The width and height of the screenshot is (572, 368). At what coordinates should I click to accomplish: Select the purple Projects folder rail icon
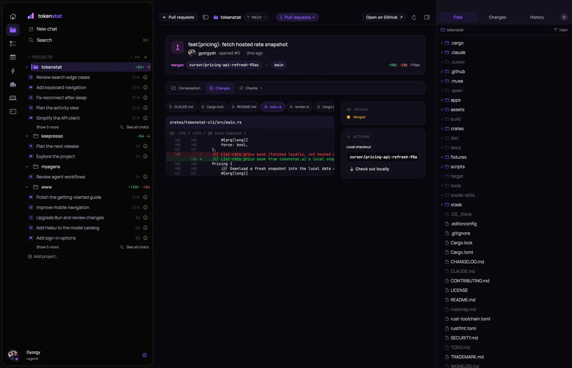click(13, 30)
